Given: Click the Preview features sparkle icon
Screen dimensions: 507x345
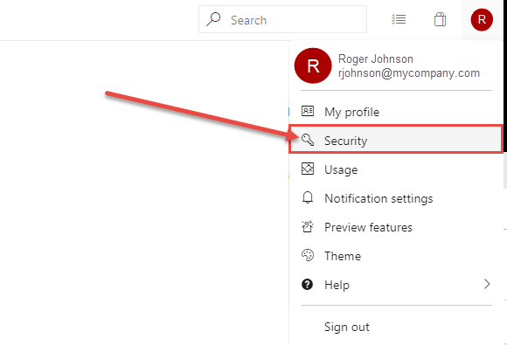Looking at the screenshot, I should [308, 226].
